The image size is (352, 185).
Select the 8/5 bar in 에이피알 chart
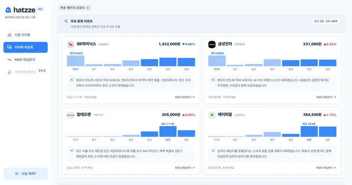tap(309, 131)
